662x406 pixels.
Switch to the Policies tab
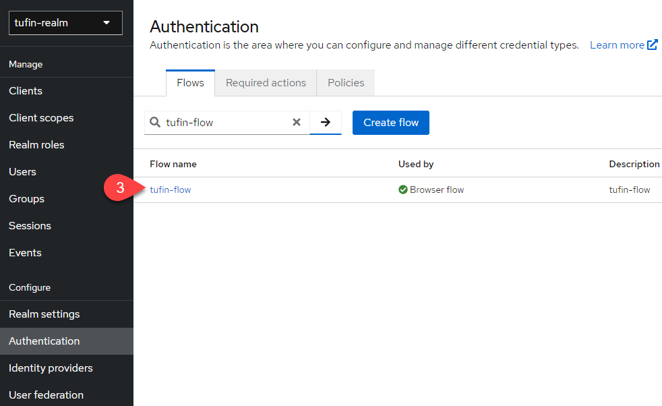click(x=346, y=83)
